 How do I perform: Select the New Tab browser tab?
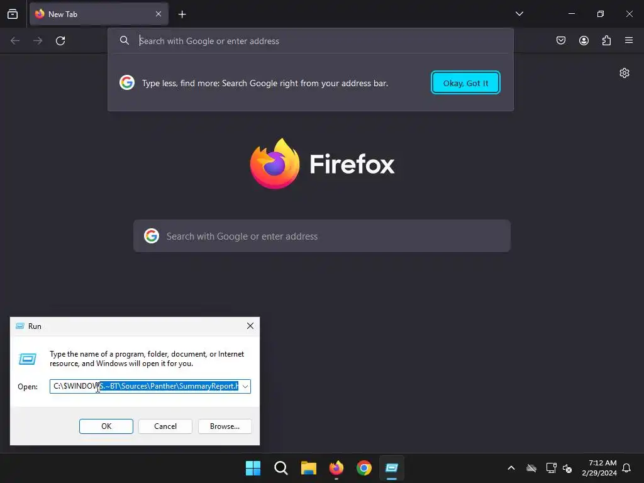tap(99, 14)
